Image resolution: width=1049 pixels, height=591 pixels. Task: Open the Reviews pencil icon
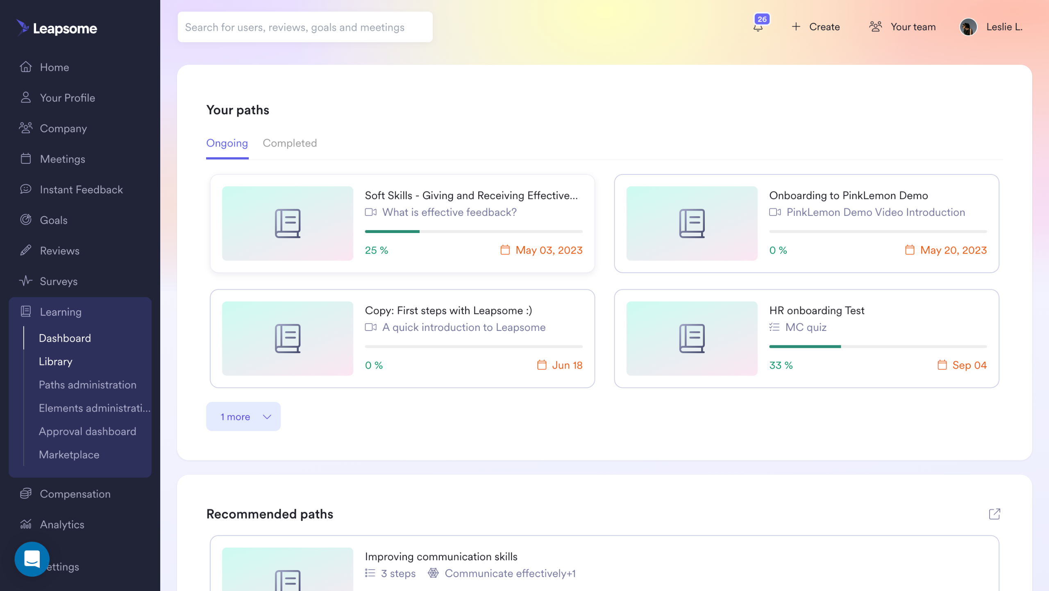click(x=26, y=250)
